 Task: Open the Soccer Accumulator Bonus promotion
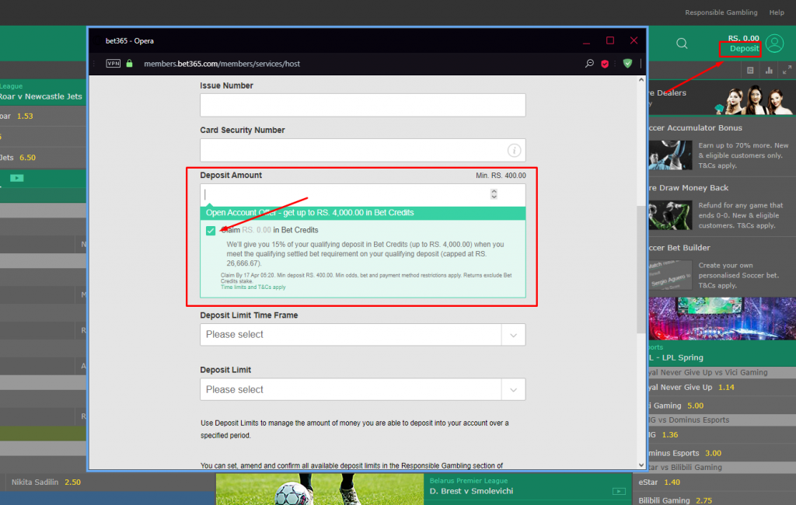(721, 146)
